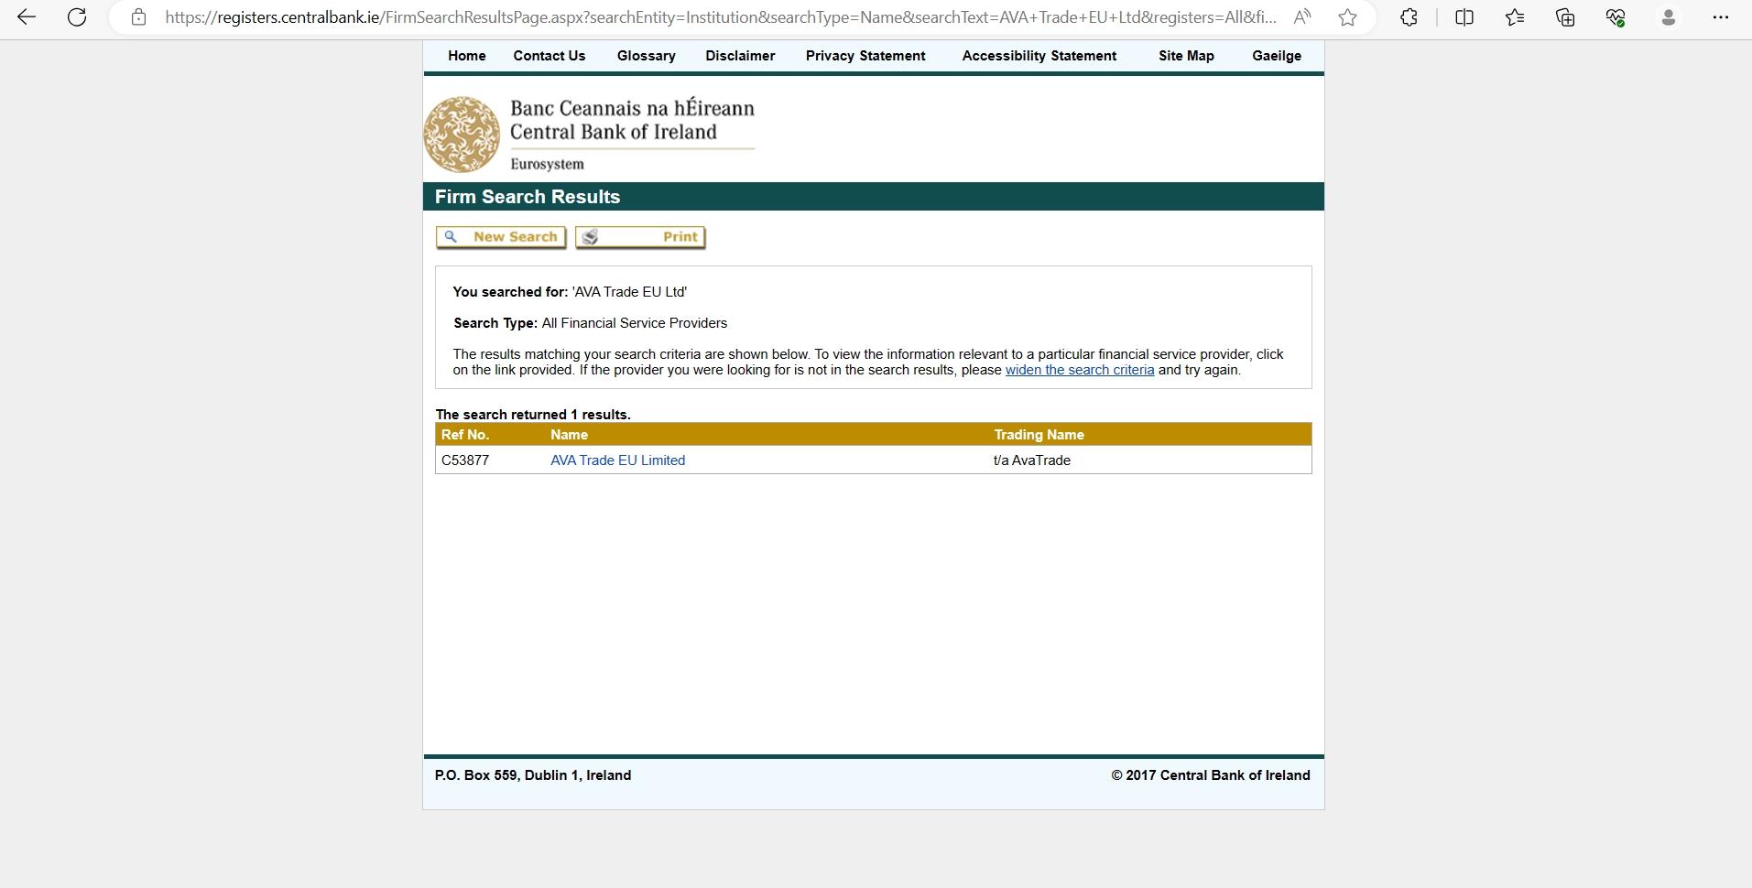Image resolution: width=1752 pixels, height=888 pixels.
Task: Click the Trading Name column header
Action: click(1039, 435)
